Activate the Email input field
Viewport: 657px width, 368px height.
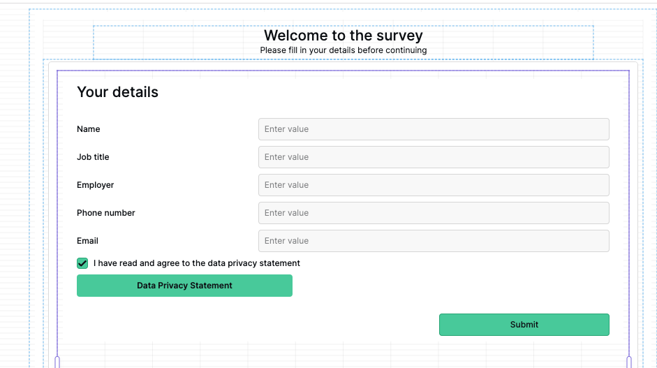(x=434, y=241)
